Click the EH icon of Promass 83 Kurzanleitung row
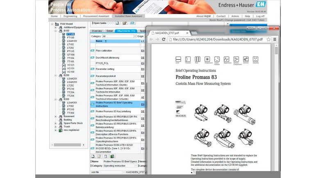 pyautogui.click(x=93, y=111)
